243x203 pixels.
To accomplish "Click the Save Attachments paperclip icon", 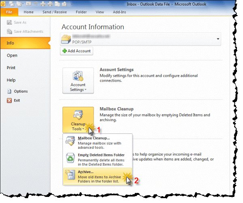I will click(9, 32).
